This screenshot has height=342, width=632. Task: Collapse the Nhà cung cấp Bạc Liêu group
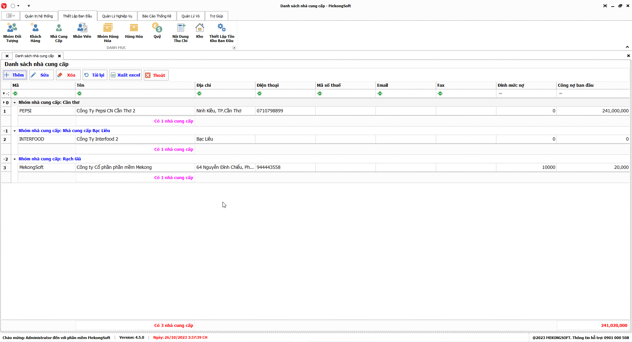pos(14,131)
